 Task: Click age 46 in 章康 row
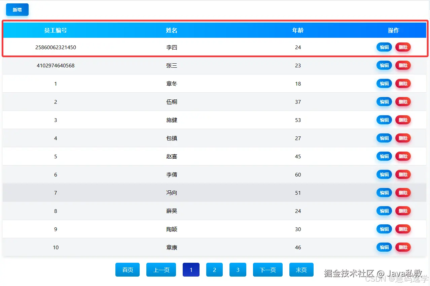tap(298, 248)
